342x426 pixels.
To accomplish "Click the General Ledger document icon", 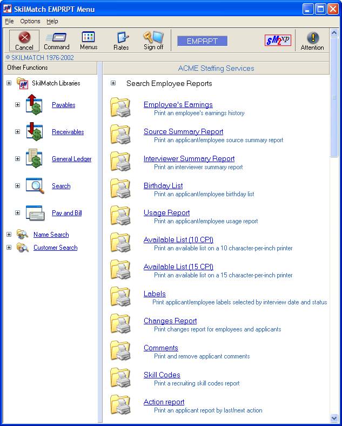I will (34, 158).
